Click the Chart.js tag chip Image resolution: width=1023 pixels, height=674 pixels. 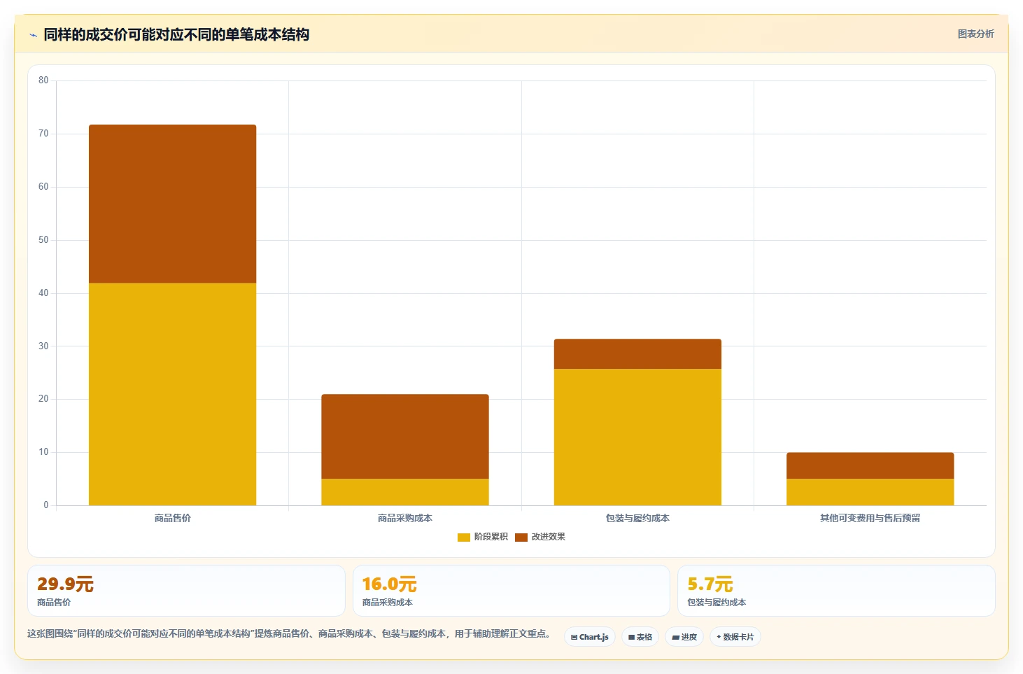point(589,637)
